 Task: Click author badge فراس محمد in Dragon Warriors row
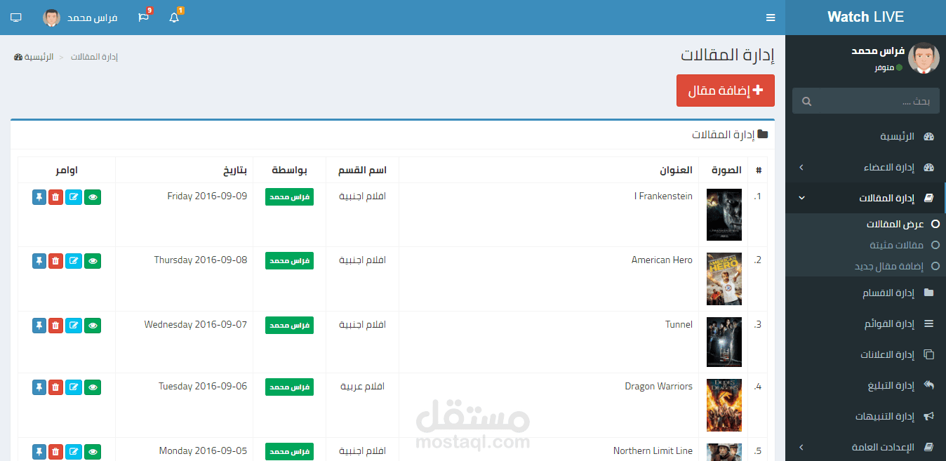click(x=289, y=387)
